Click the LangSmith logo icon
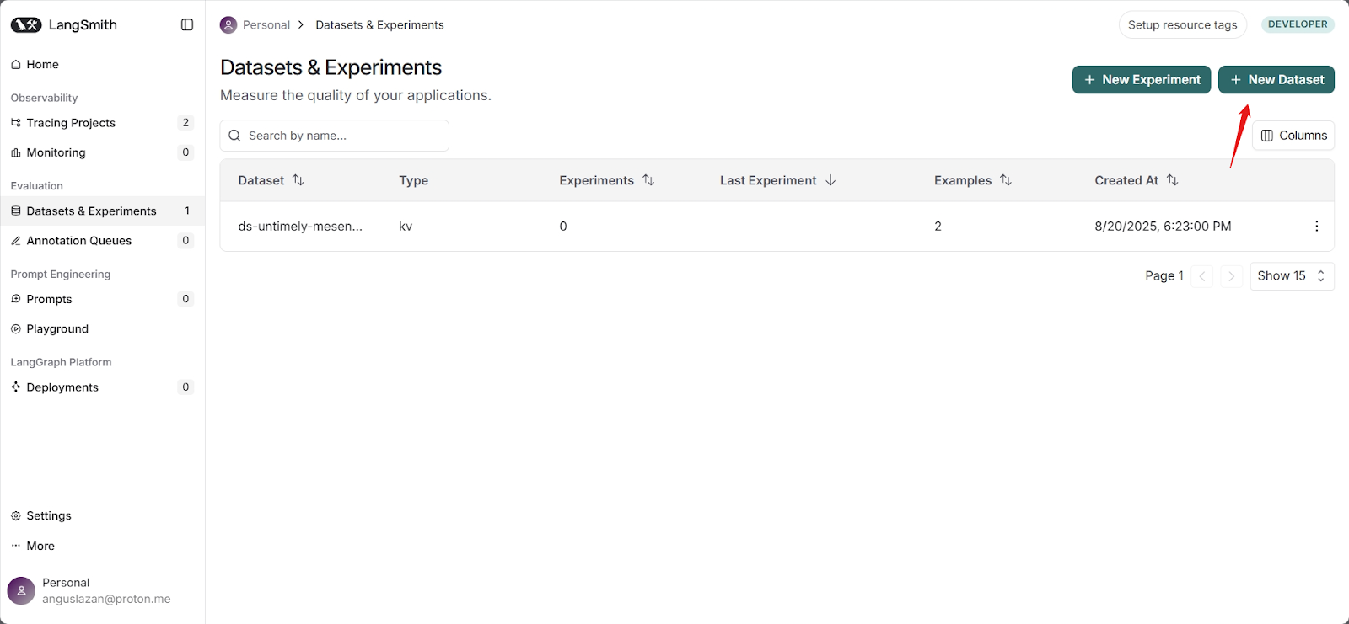 [x=26, y=25]
